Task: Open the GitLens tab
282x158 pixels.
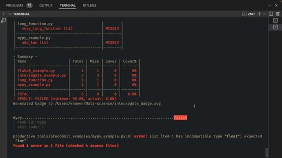Action: point(89,5)
